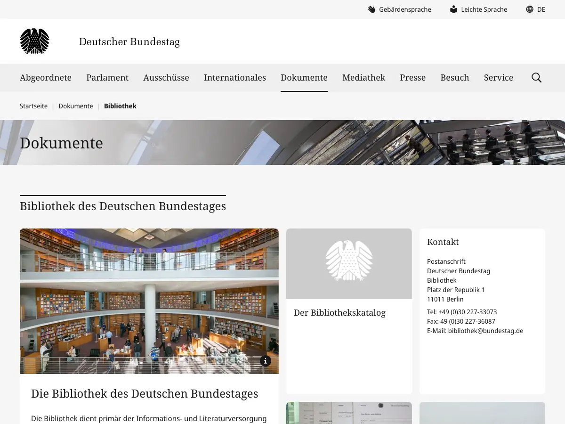The width and height of the screenshot is (565, 424).
Task: Click phone number +49 (0)30 227-33073
Action: pyautogui.click(x=468, y=312)
